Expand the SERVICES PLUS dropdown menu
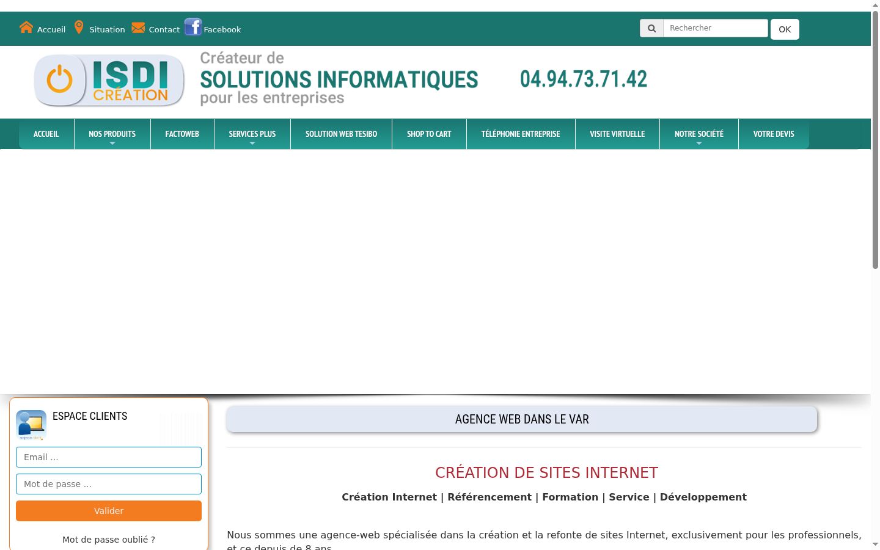 pos(252,134)
